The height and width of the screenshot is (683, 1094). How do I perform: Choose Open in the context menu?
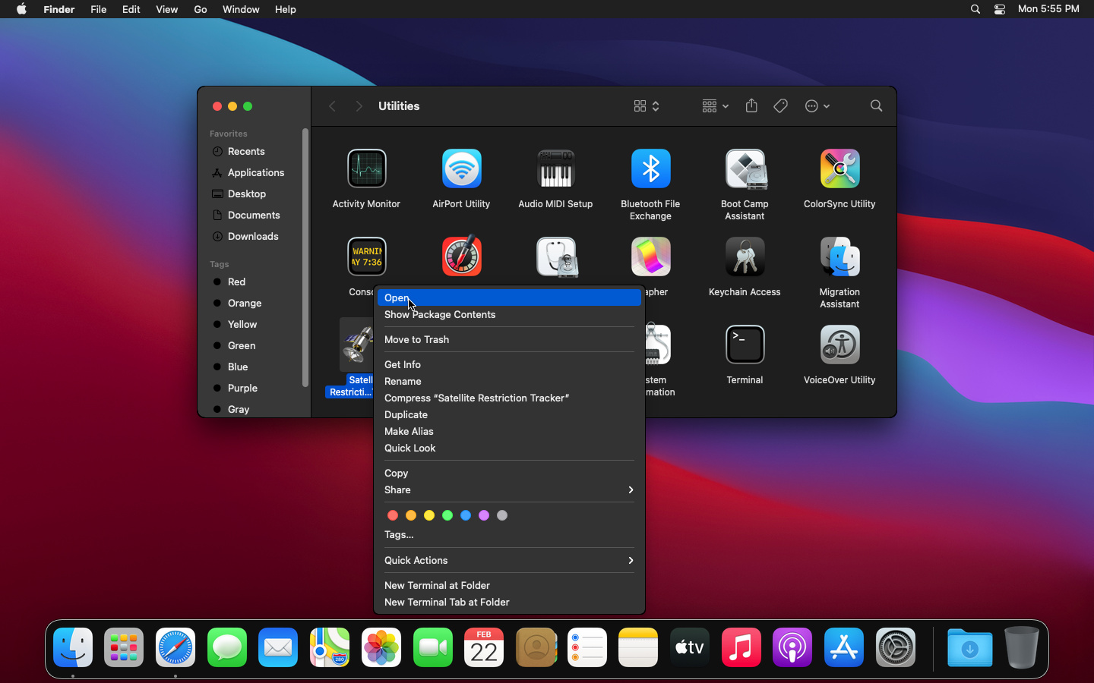point(397,298)
